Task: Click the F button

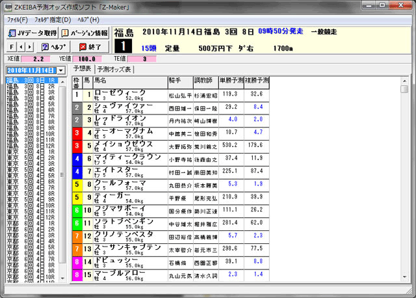Action: pos(12,47)
